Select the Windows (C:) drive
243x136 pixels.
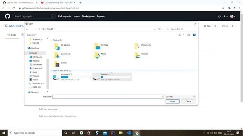point(71,77)
